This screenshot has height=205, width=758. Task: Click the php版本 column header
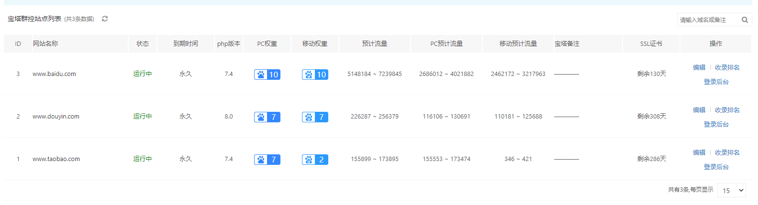[x=229, y=43]
